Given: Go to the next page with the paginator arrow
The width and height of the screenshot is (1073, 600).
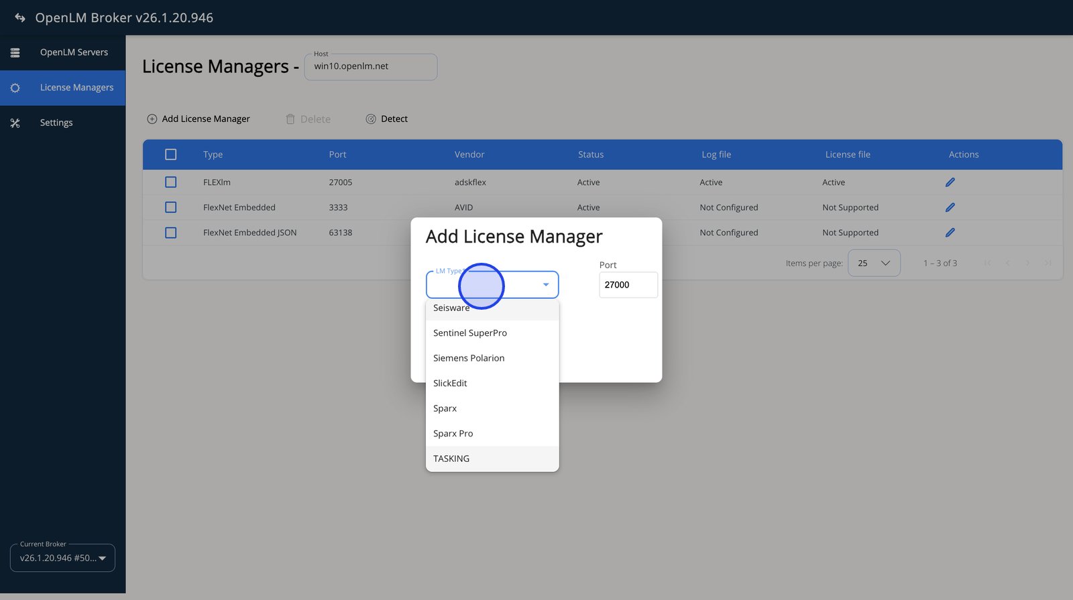Looking at the screenshot, I should 1027,263.
